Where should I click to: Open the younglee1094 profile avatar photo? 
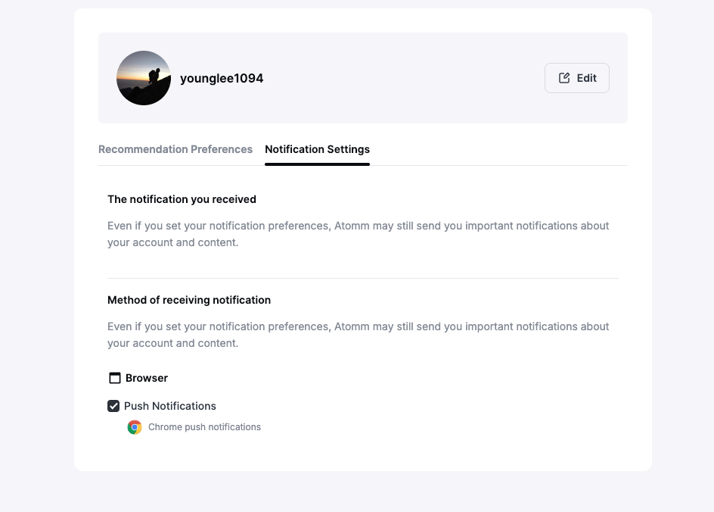(x=144, y=78)
